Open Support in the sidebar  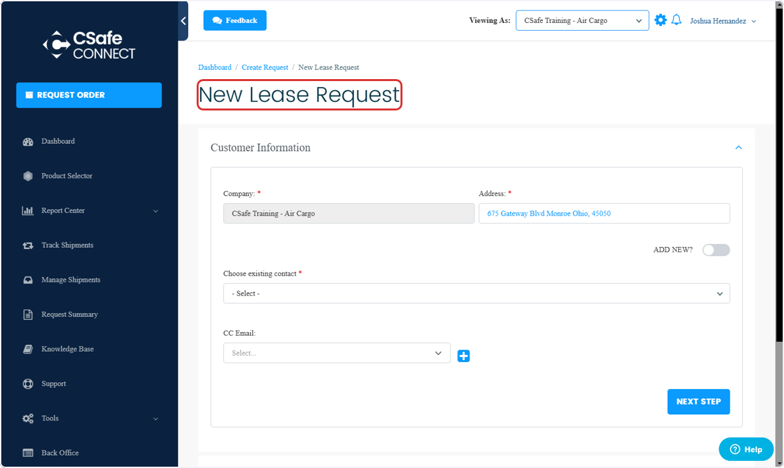(54, 384)
